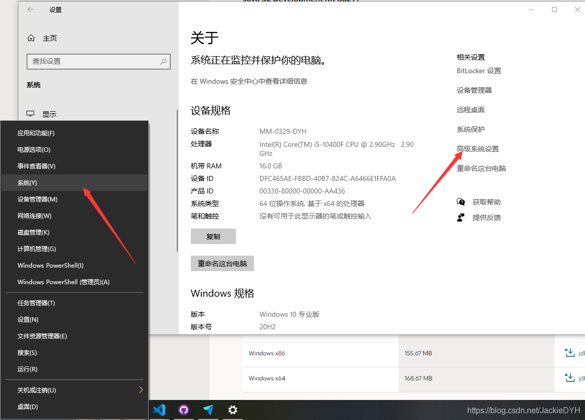The width and height of the screenshot is (585, 420).
Task: Click the home icon beside 主页
Action: coord(31,38)
